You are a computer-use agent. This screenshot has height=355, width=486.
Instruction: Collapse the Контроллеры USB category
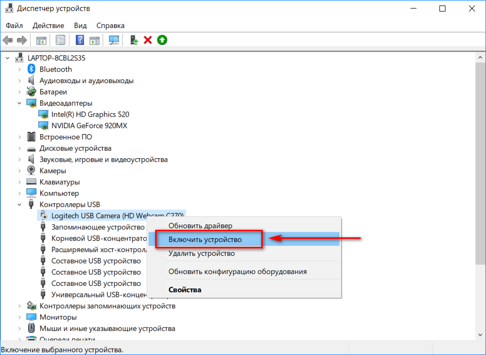click(20, 204)
